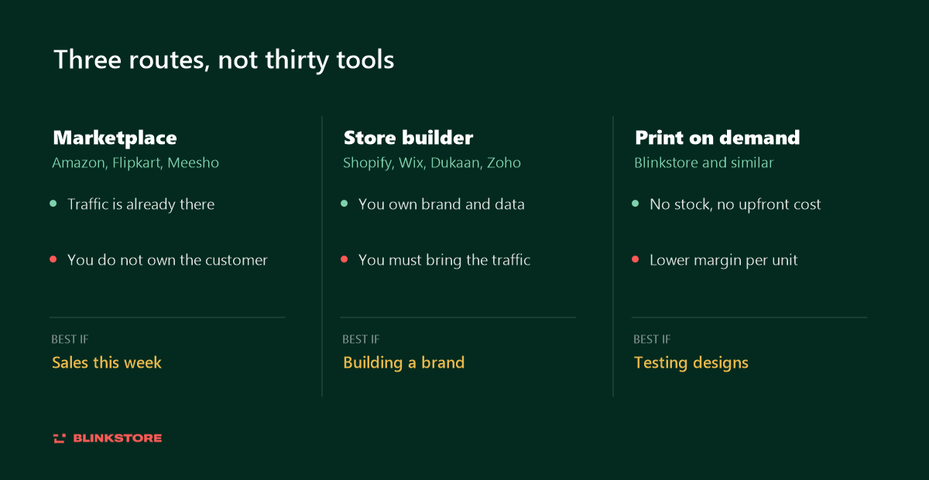The width and height of the screenshot is (929, 480).
Task: Select the Store builder heading
Action: [x=408, y=138]
